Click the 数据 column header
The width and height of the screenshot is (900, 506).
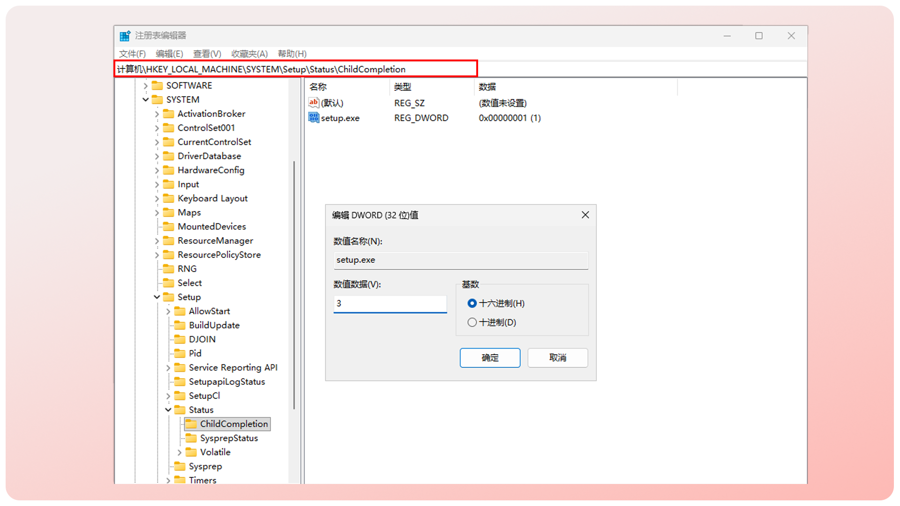(x=576, y=87)
